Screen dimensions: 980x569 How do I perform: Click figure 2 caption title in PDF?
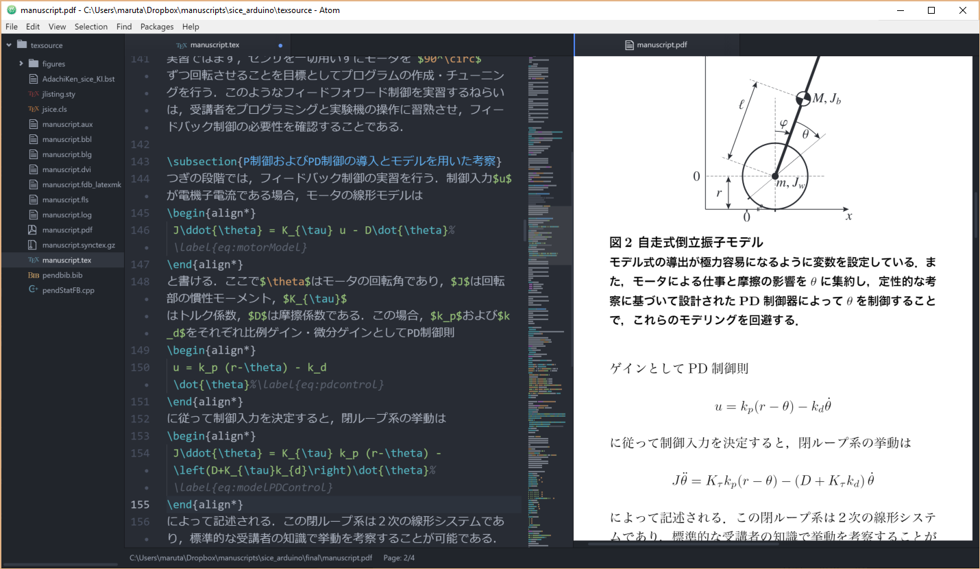coord(686,243)
